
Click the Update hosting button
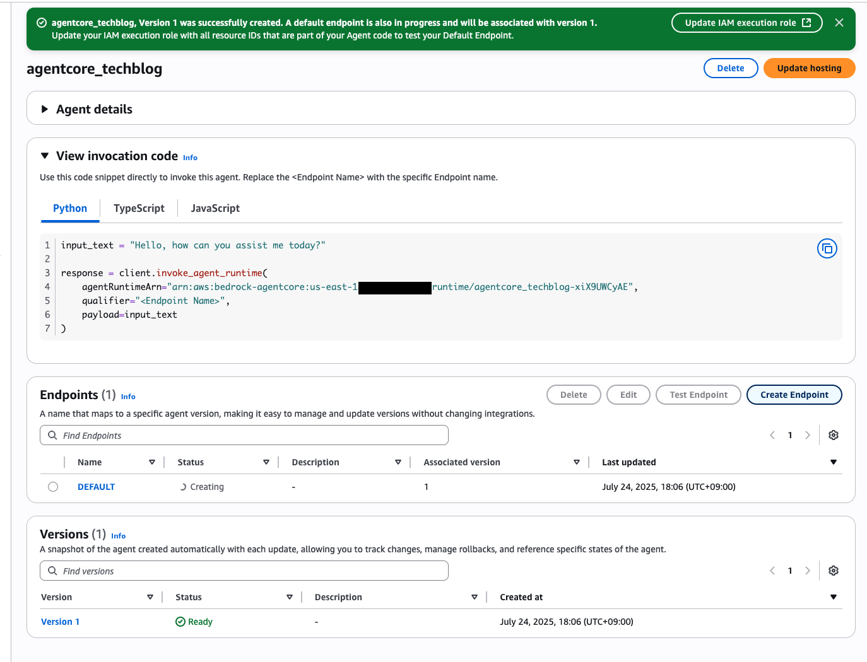(809, 68)
